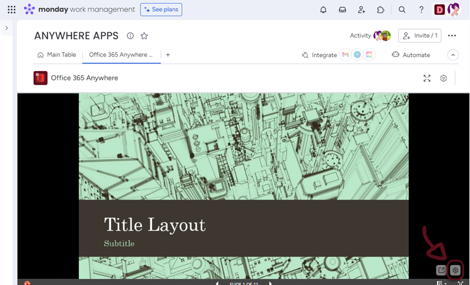This screenshot has height=285, width=470.
Task: Switch to the Main Table tab
Action: [x=57, y=55]
